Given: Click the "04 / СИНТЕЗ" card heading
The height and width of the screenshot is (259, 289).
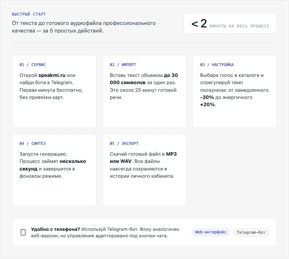Looking at the screenshot, I should click(x=33, y=143).
